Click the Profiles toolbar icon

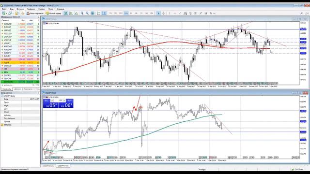(10, 13)
